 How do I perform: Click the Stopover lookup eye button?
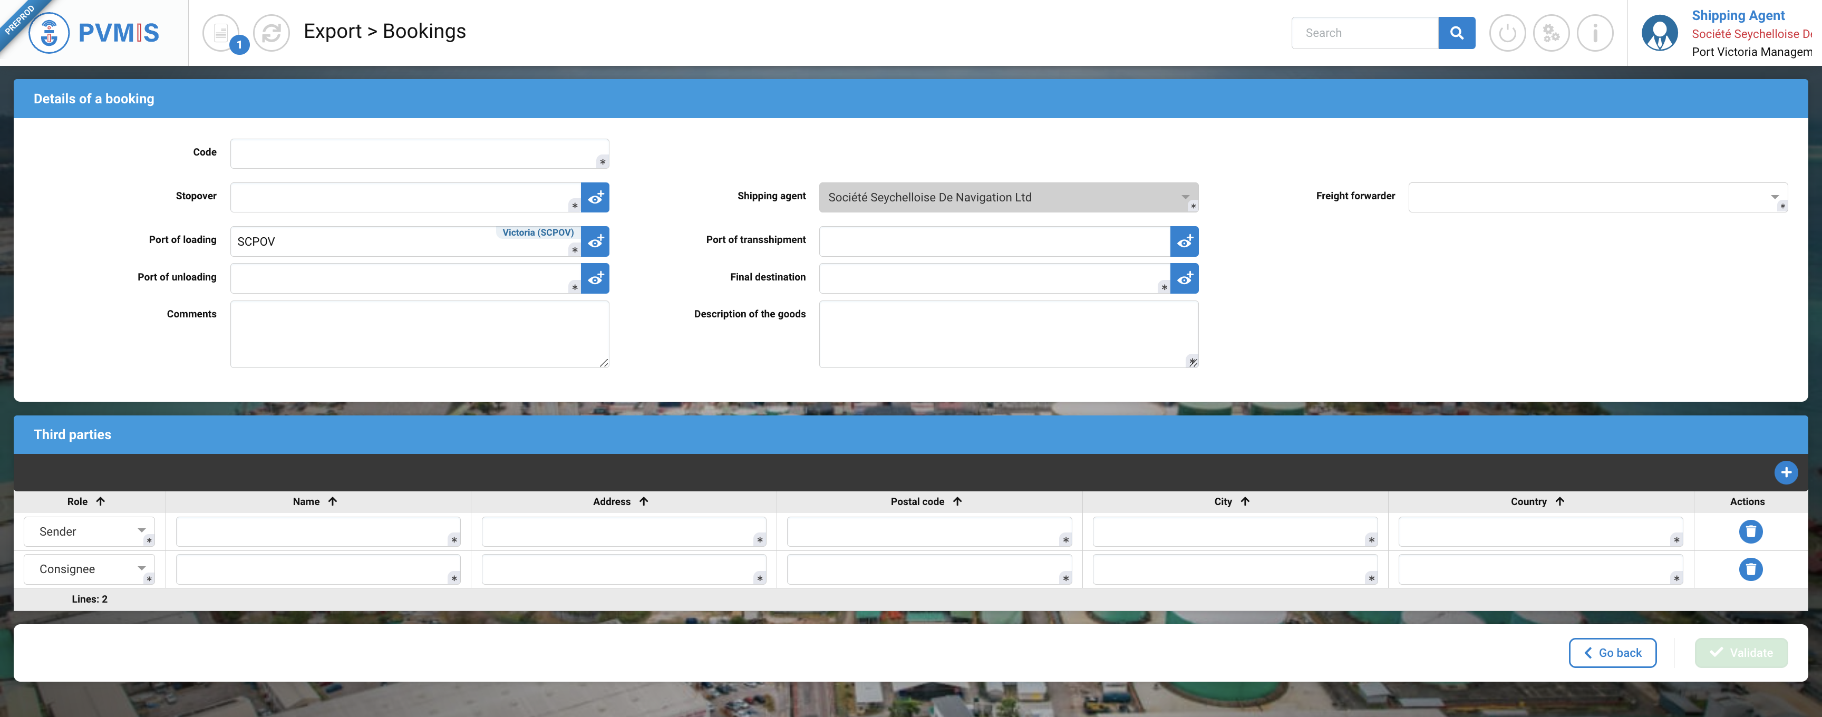[596, 197]
